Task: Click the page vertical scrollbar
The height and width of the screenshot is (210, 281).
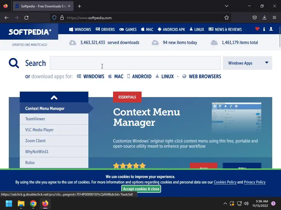Action: (x=280, y=37)
